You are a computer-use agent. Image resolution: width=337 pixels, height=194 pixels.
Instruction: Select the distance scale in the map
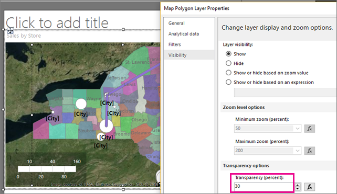pos(47,169)
